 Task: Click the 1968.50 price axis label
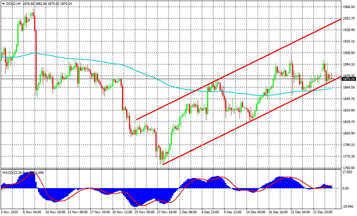point(349,7)
